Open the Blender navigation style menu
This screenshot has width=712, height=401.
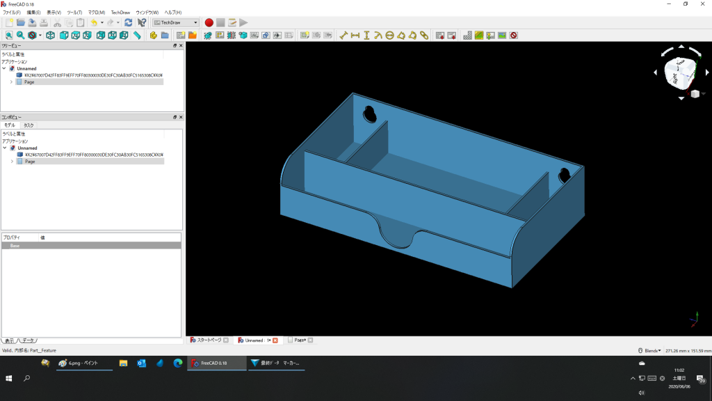click(649, 351)
